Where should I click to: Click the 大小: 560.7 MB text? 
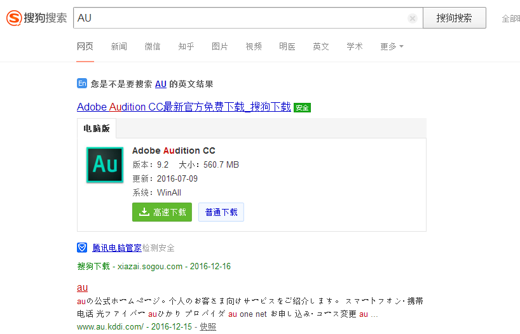[209, 164]
